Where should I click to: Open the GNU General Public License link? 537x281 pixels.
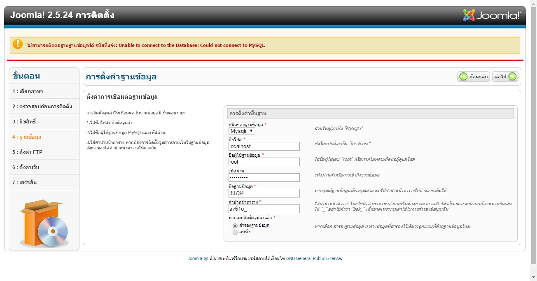[313, 258]
